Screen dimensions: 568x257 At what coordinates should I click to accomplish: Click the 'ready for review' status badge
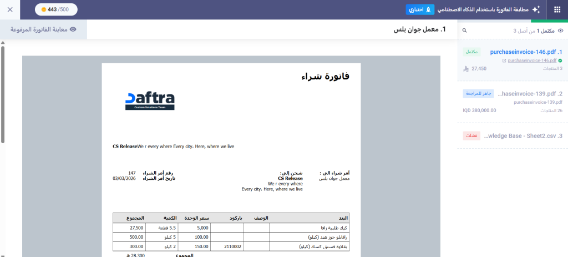[x=478, y=94]
